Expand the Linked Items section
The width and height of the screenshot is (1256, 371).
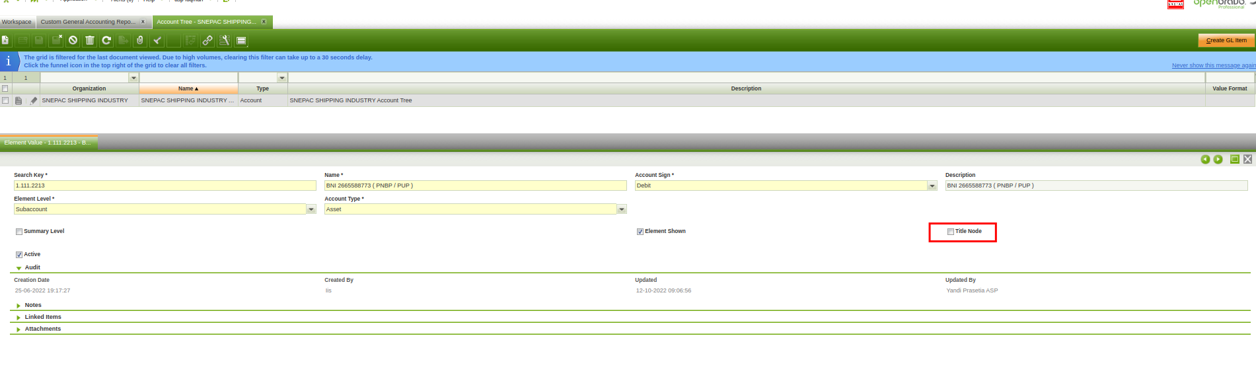coord(43,317)
